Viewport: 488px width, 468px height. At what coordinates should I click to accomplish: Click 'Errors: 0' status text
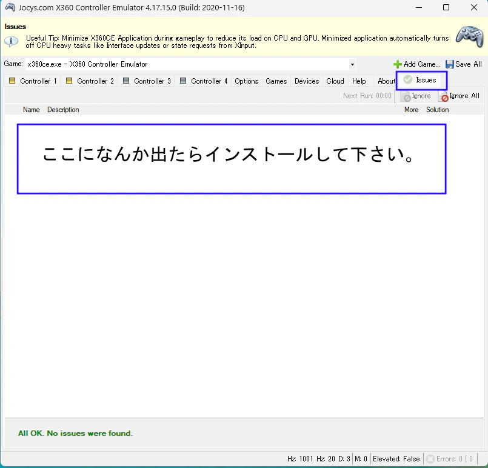(449, 459)
